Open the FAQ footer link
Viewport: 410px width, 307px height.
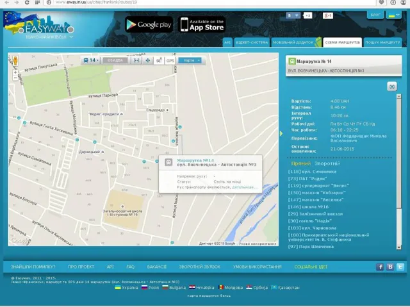pyautogui.click(x=130, y=267)
